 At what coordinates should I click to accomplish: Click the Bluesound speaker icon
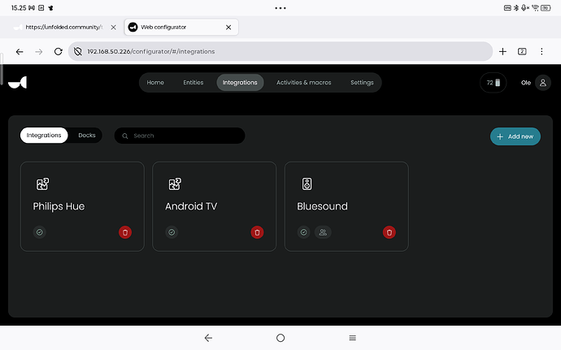click(307, 184)
